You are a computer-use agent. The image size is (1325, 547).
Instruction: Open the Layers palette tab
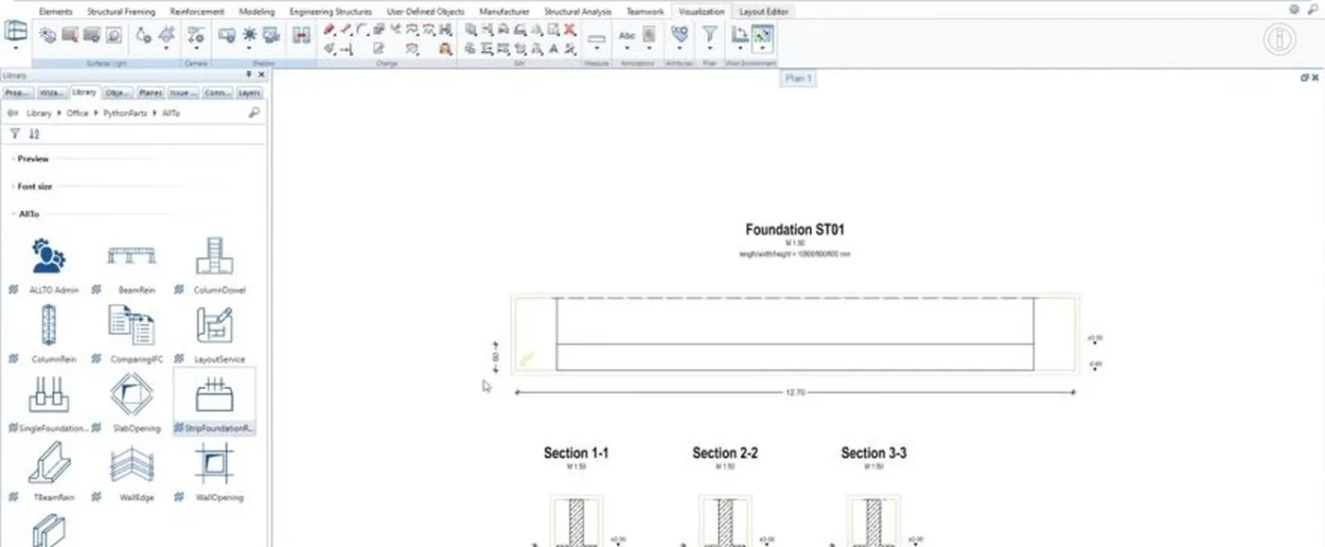pos(249,93)
